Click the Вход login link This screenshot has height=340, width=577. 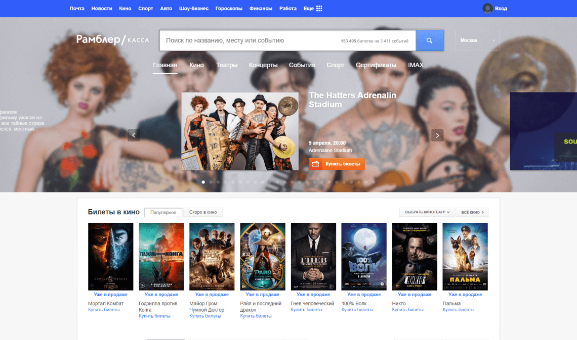[x=501, y=9]
